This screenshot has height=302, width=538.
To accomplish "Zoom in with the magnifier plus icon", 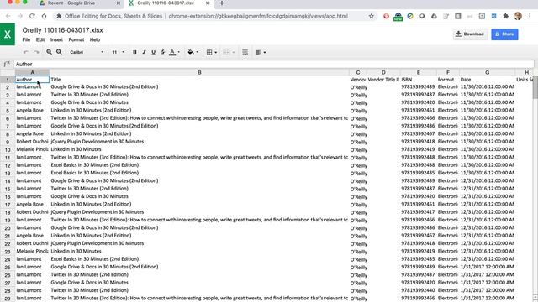I will pos(49,52).
